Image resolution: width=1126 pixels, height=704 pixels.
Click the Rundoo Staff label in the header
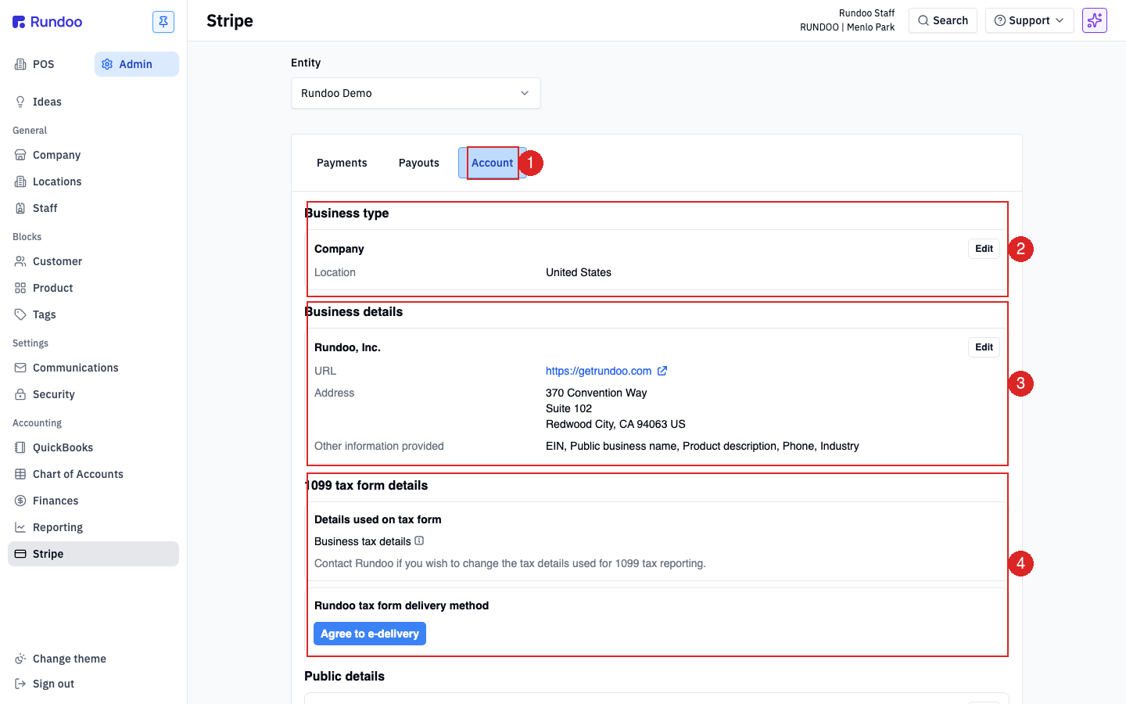click(866, 13)
